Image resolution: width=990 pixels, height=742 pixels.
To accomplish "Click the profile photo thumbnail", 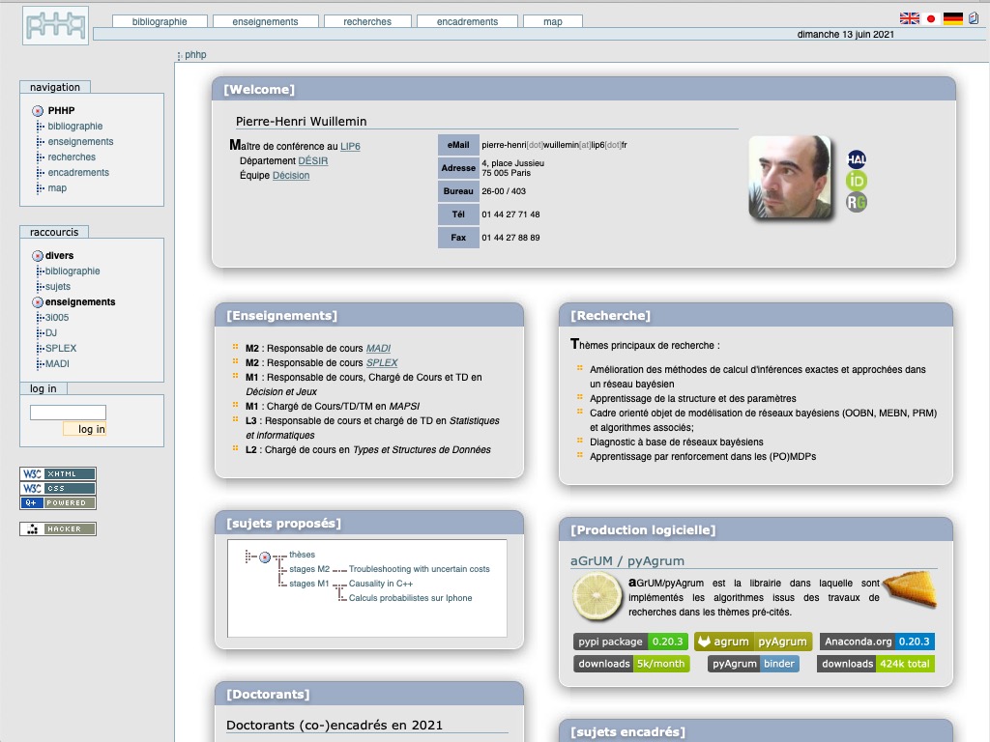I will (x=789, y=177).
